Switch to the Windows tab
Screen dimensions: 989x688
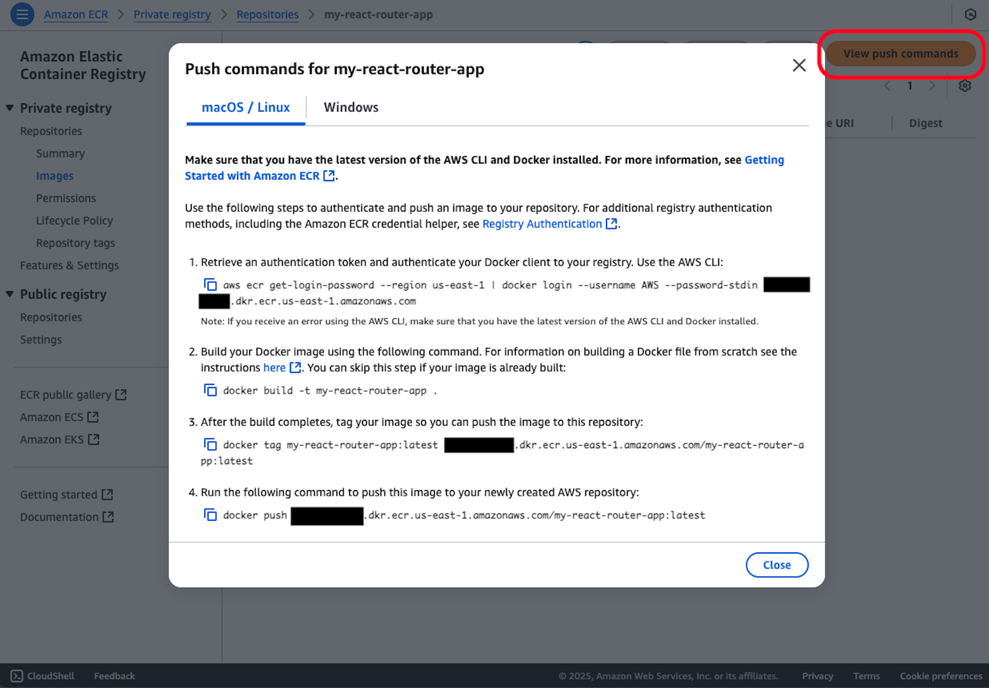pos(351,107)
